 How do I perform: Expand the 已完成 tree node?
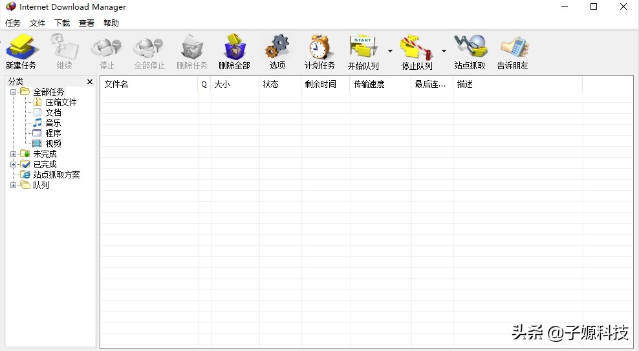13,164
